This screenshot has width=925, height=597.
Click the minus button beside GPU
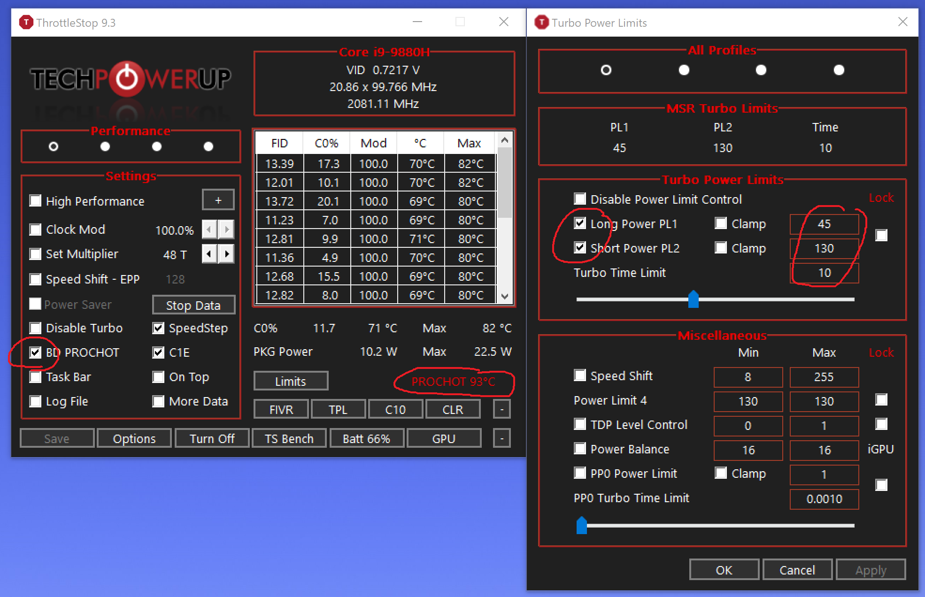tap(501, 438)
